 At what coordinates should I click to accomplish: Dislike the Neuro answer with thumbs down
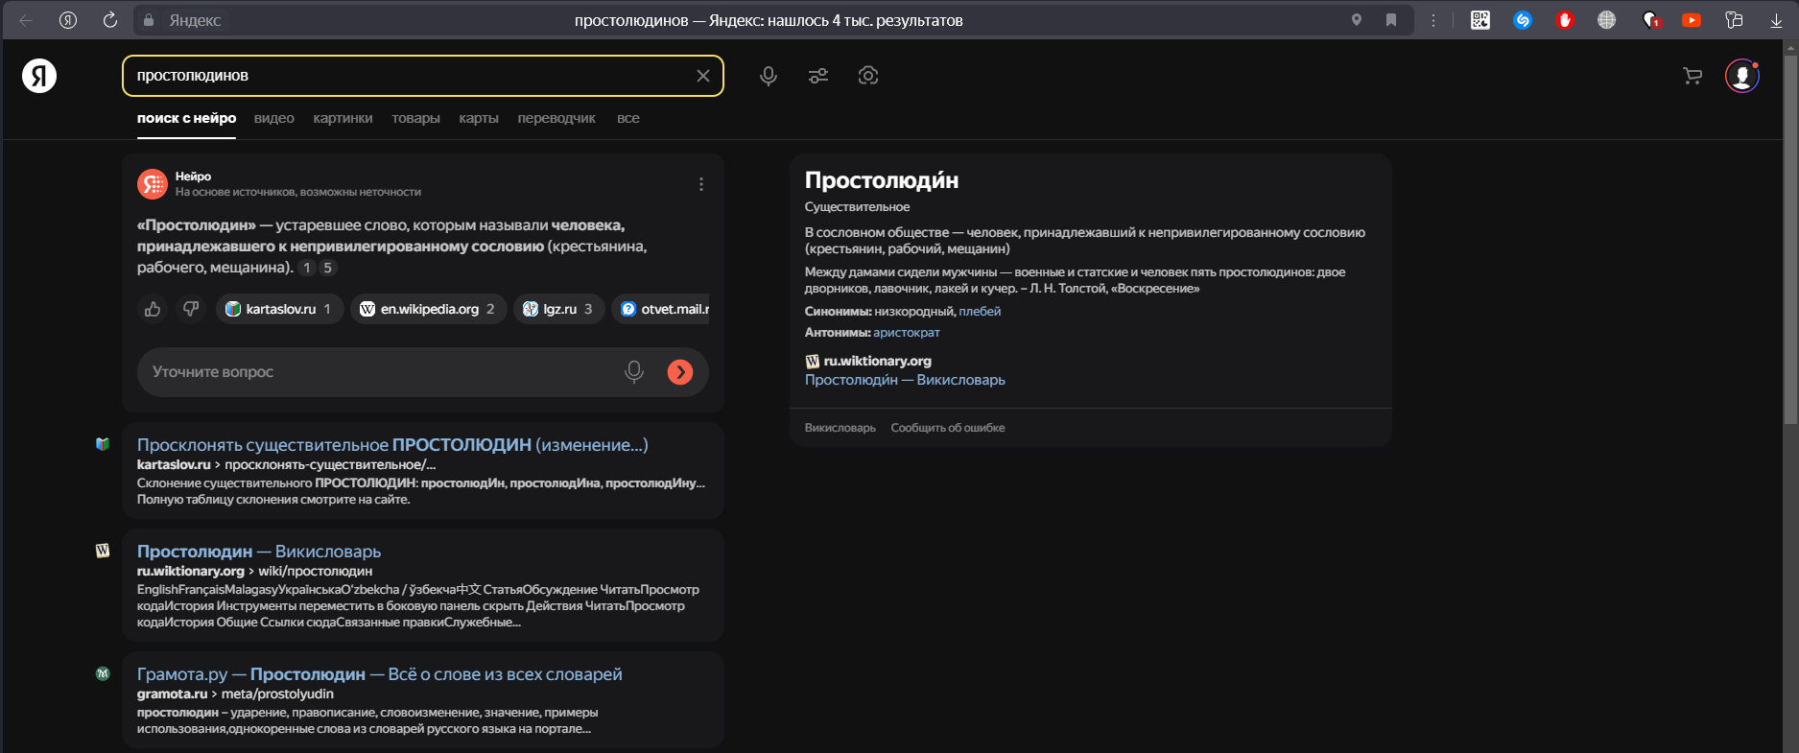tap(191, 309)
